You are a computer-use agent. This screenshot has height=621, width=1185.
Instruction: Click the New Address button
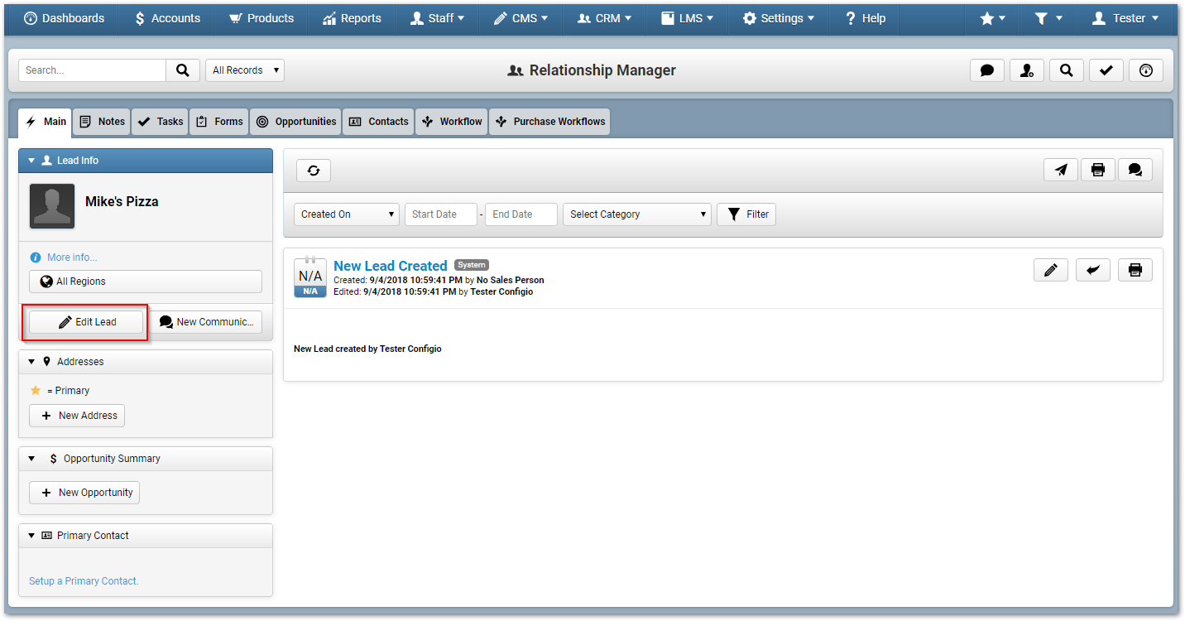click(x=77, y=416)
